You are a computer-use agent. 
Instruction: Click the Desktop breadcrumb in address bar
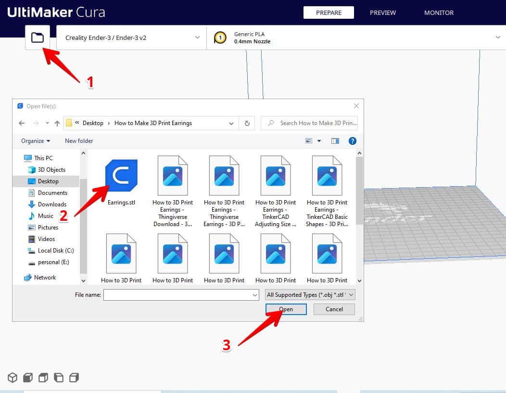click(x=93, y=123)
